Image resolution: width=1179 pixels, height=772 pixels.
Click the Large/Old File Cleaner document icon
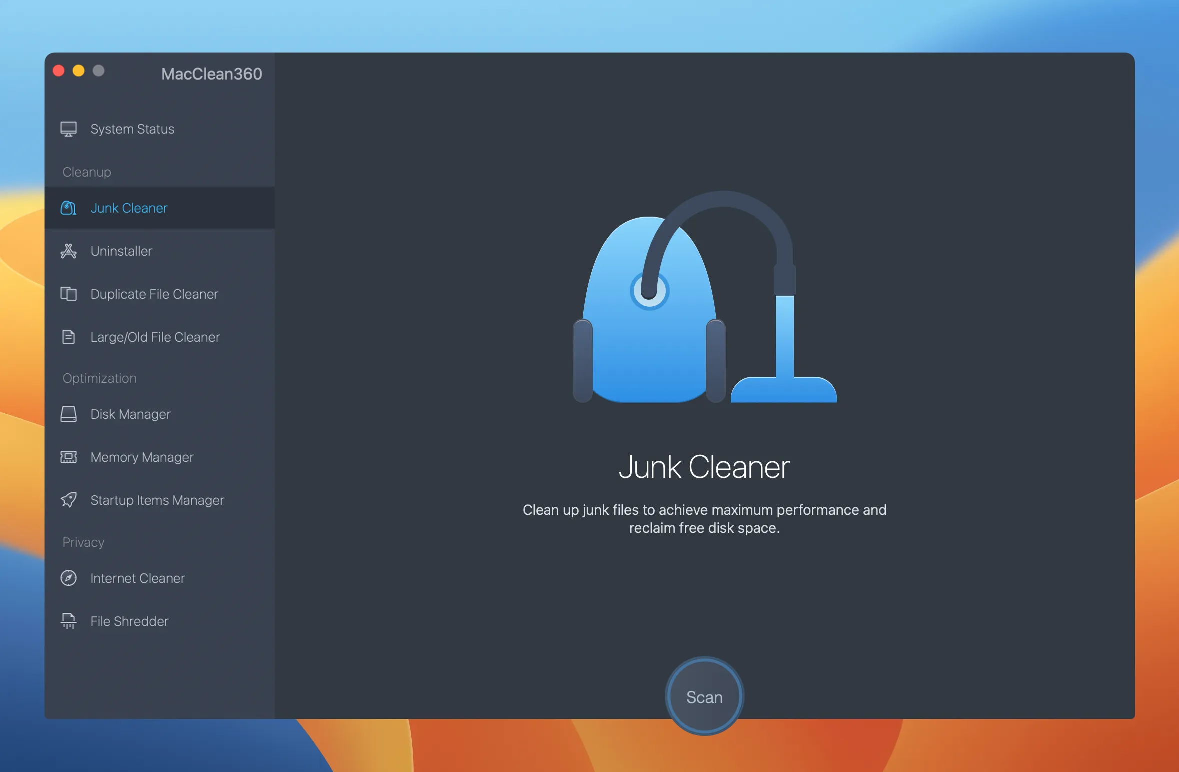pyautogui.click(x=69, y=337)
